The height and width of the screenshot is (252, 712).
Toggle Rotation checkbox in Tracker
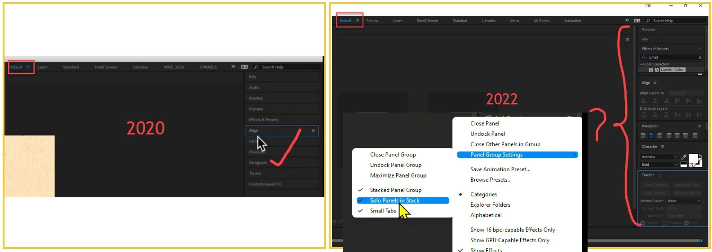pos(665,223)
